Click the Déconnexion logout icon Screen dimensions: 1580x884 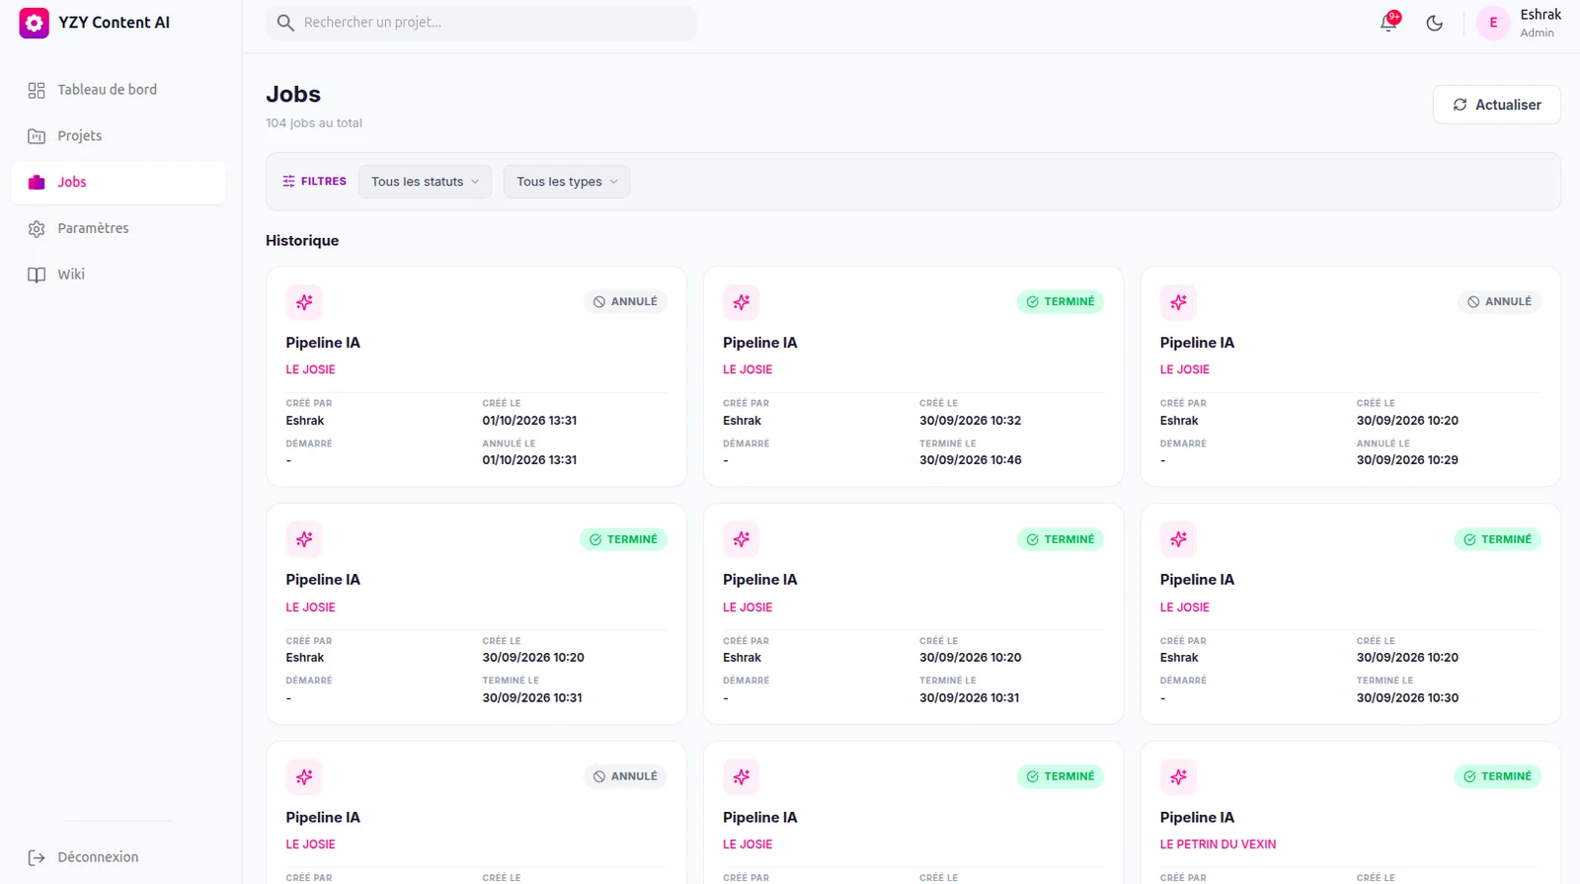coord(37,857)
